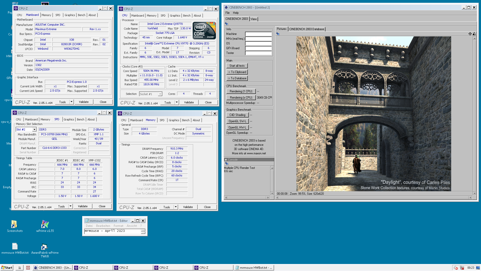Viewport: 481px width, 271px height.
Task: Select the wPrime v1.55 desktop icon
Action: pos(45,226)
